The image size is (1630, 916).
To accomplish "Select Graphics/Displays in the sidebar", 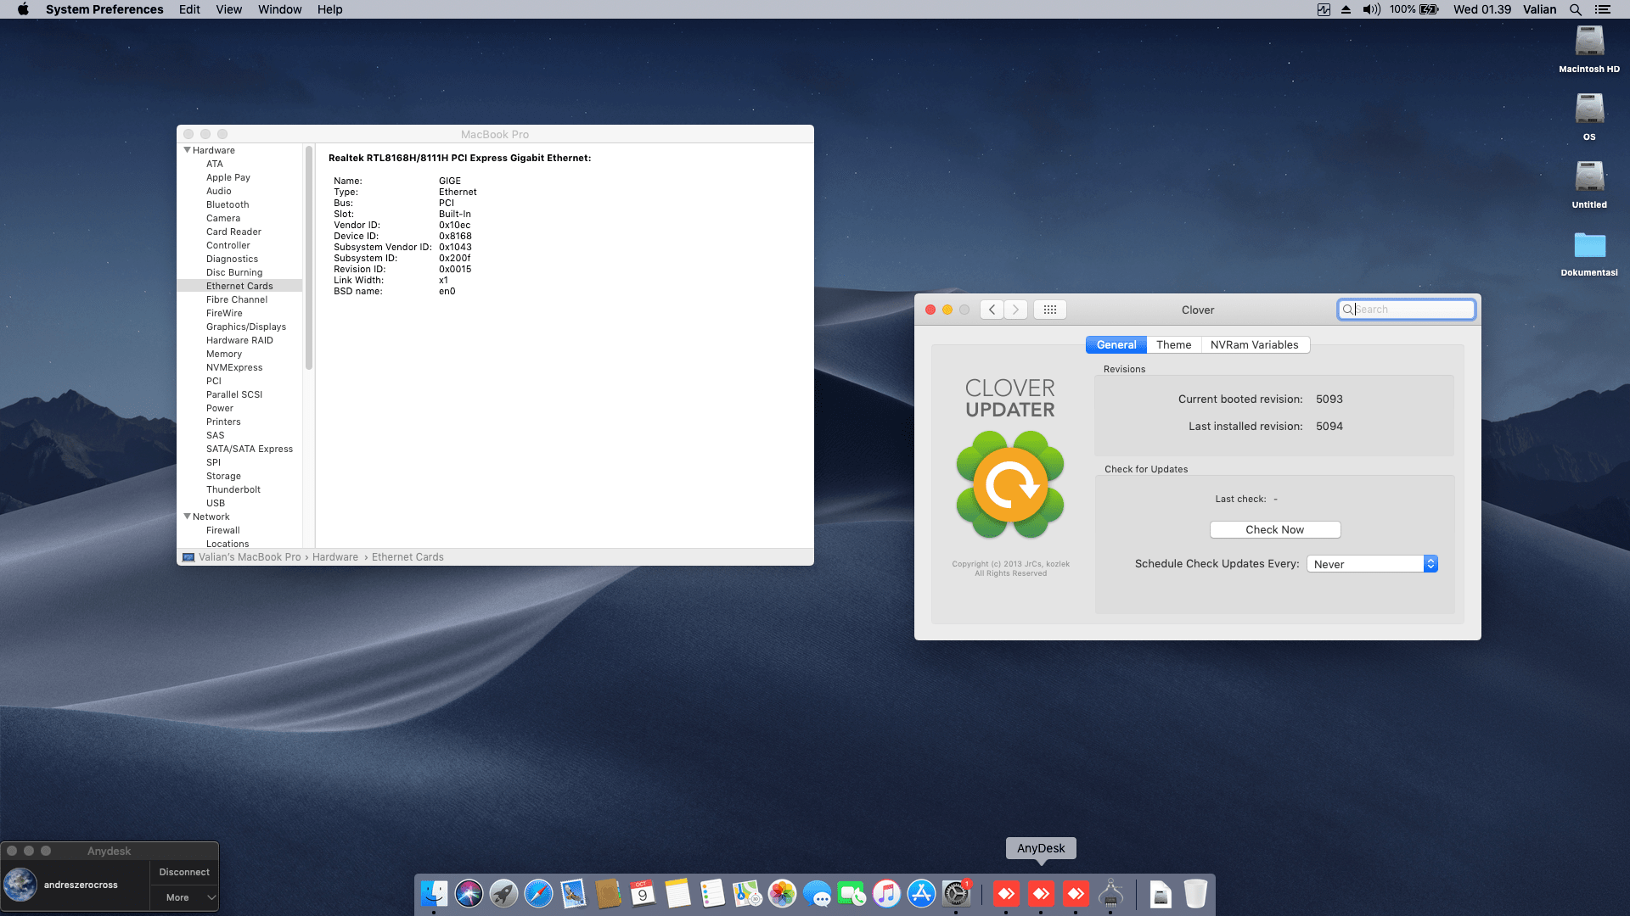I will click(246, 327).
